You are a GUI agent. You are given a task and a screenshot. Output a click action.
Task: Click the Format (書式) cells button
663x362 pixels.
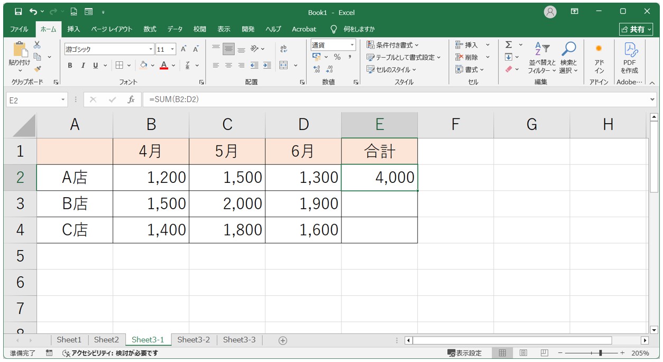[469, 69]
